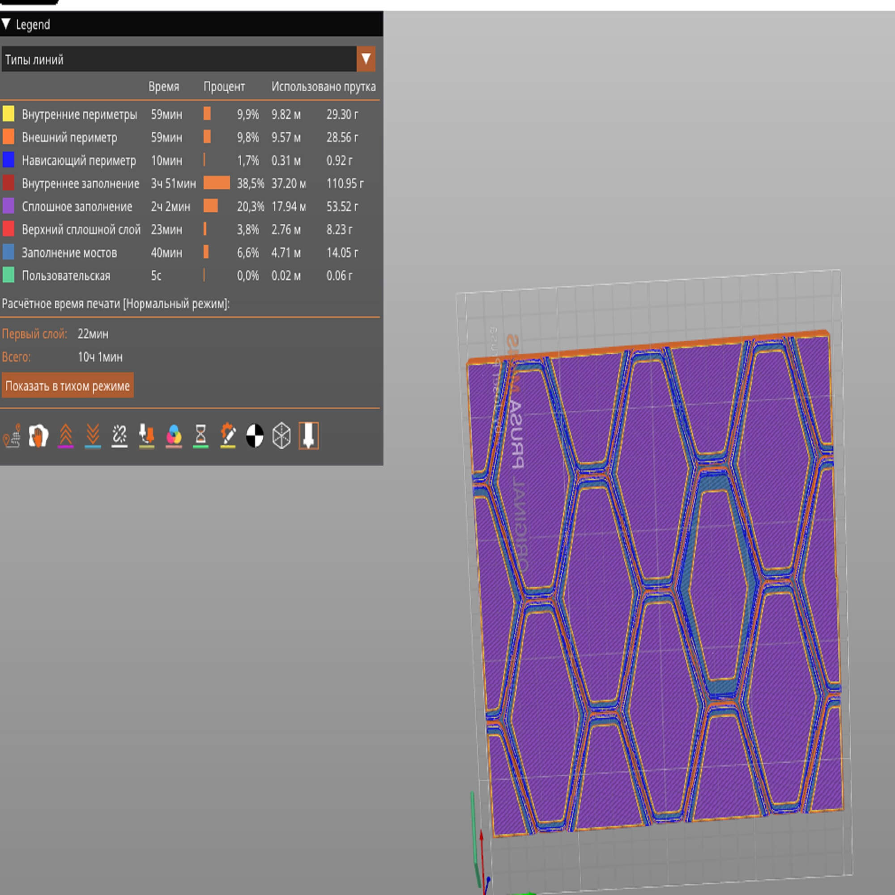
Task: Toggle orange Внешний периметр color swatch
Action: click(9, 136)
